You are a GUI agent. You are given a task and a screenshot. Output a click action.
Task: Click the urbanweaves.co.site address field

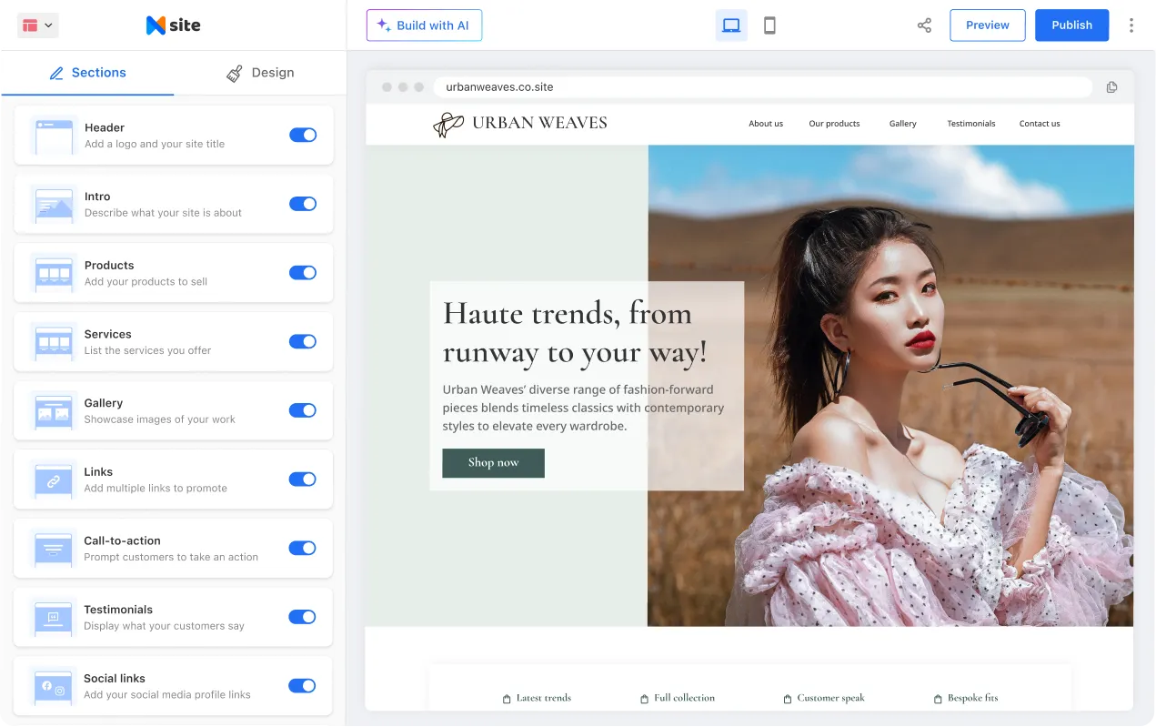(x=762, y=87)
